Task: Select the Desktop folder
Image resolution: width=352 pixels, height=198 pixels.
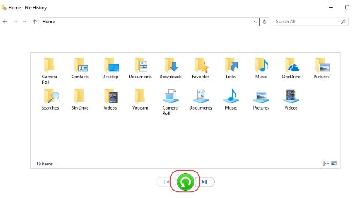Action: [x=110, y=68]
